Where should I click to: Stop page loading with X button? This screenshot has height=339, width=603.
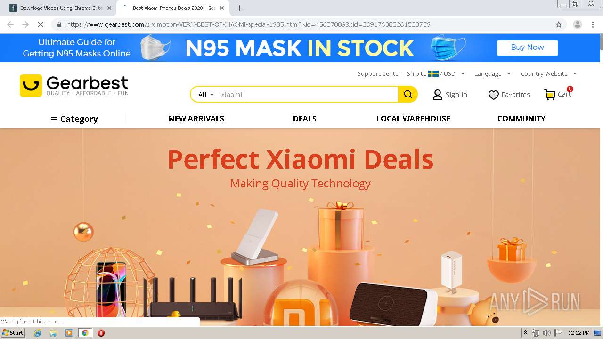(x=40, y=24)
